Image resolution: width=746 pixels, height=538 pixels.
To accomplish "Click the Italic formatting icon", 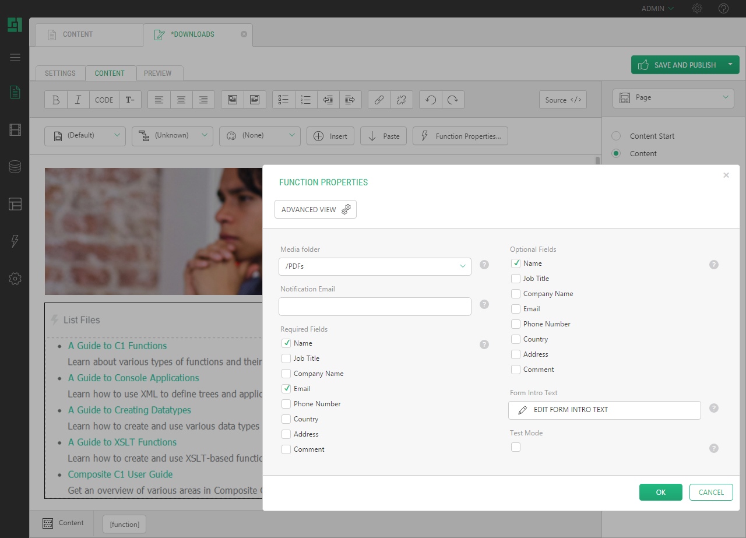I will pyautogui.click(x=78, y=100).
